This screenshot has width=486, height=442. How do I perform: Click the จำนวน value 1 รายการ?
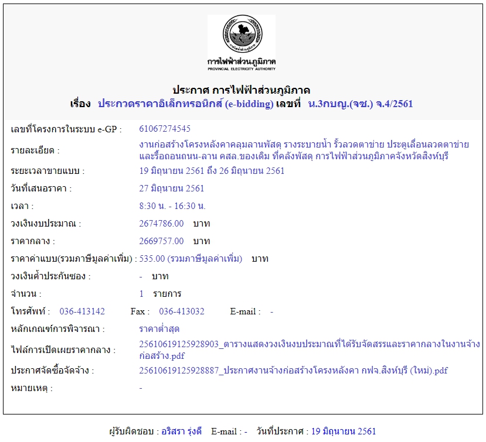tap(160, 293)
